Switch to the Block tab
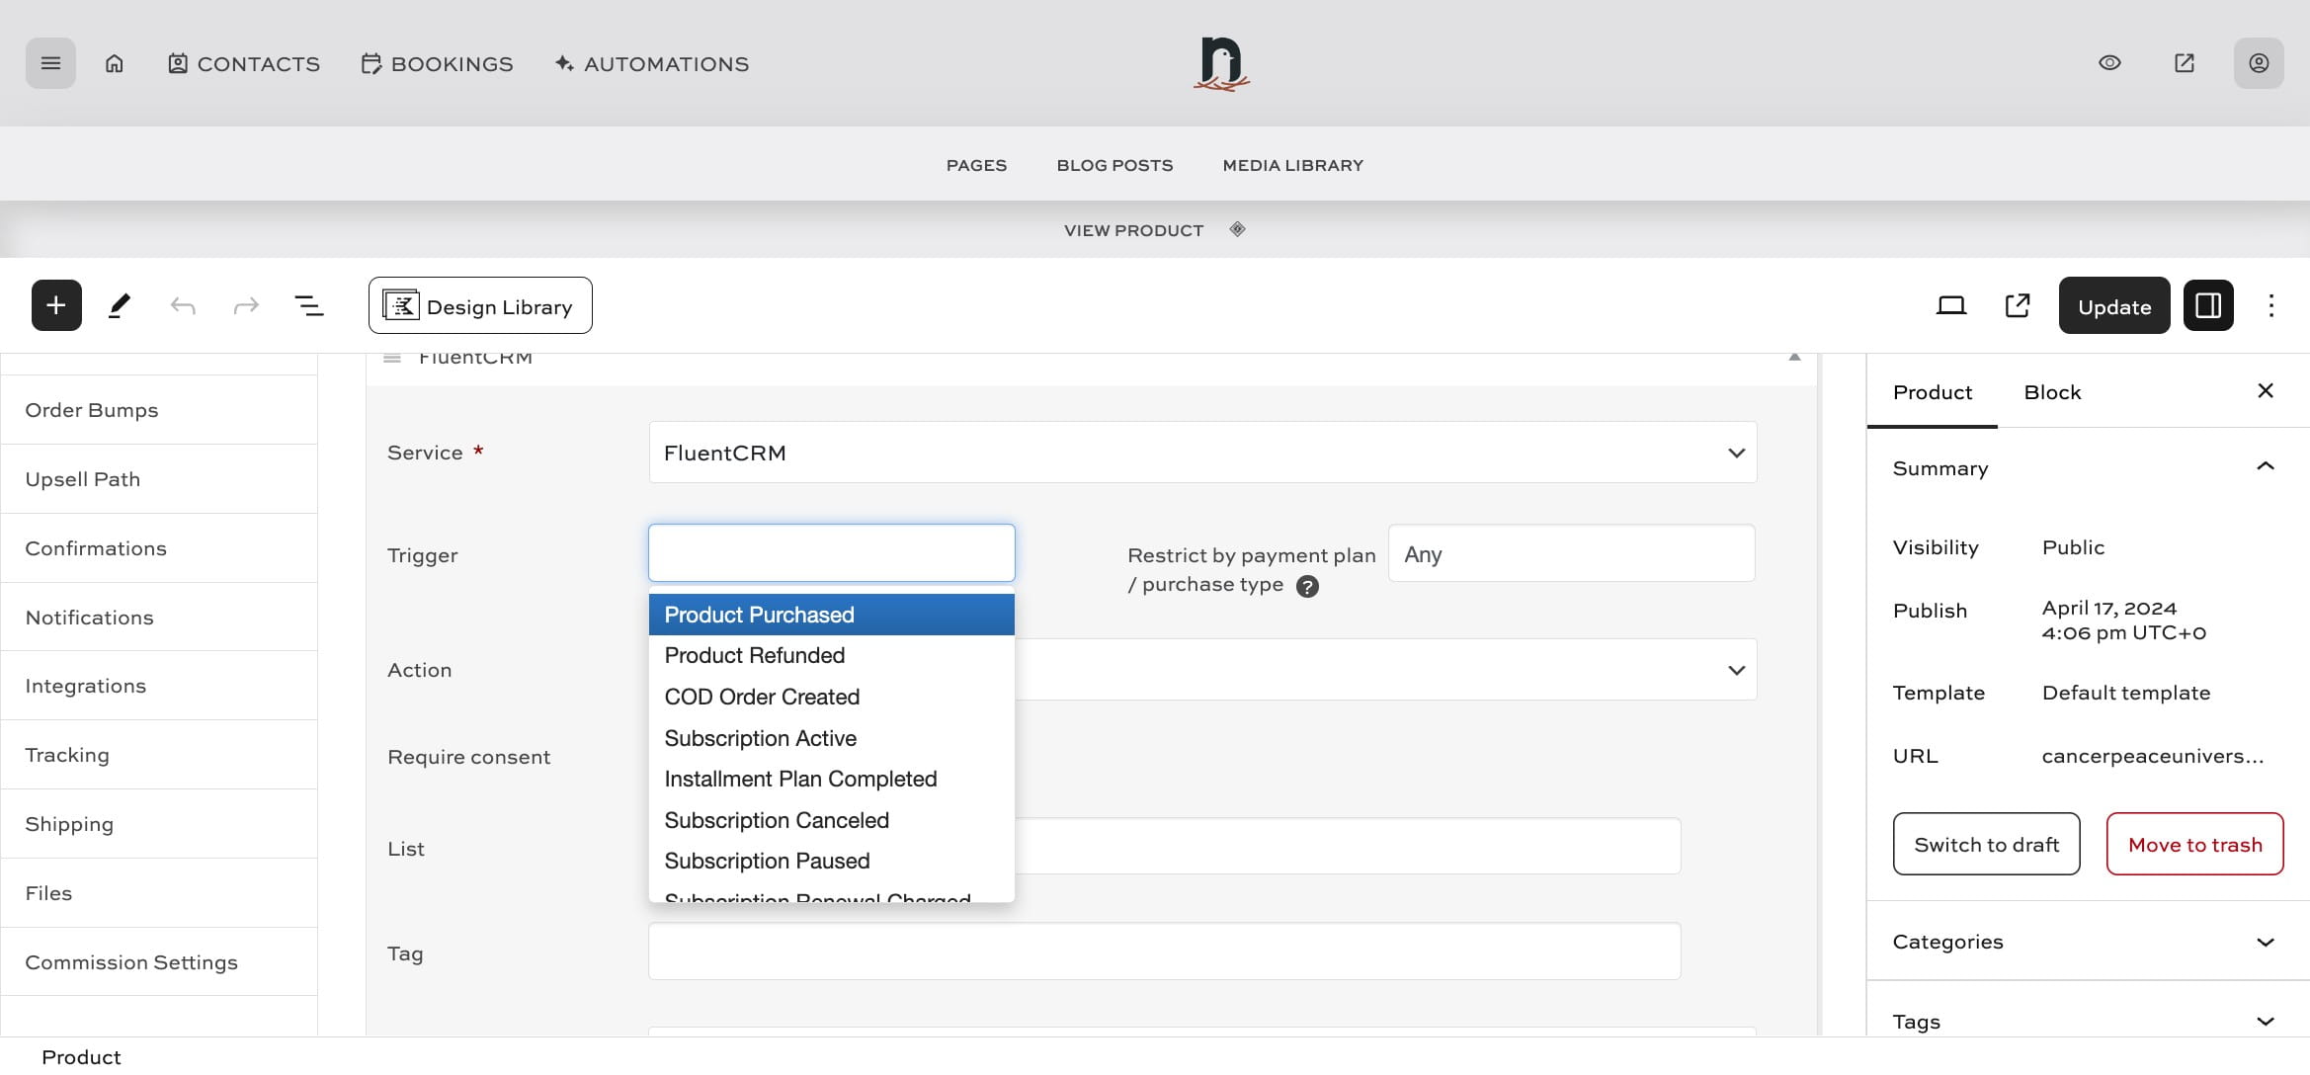The image size is (2310, 1075). point(2052,391)
